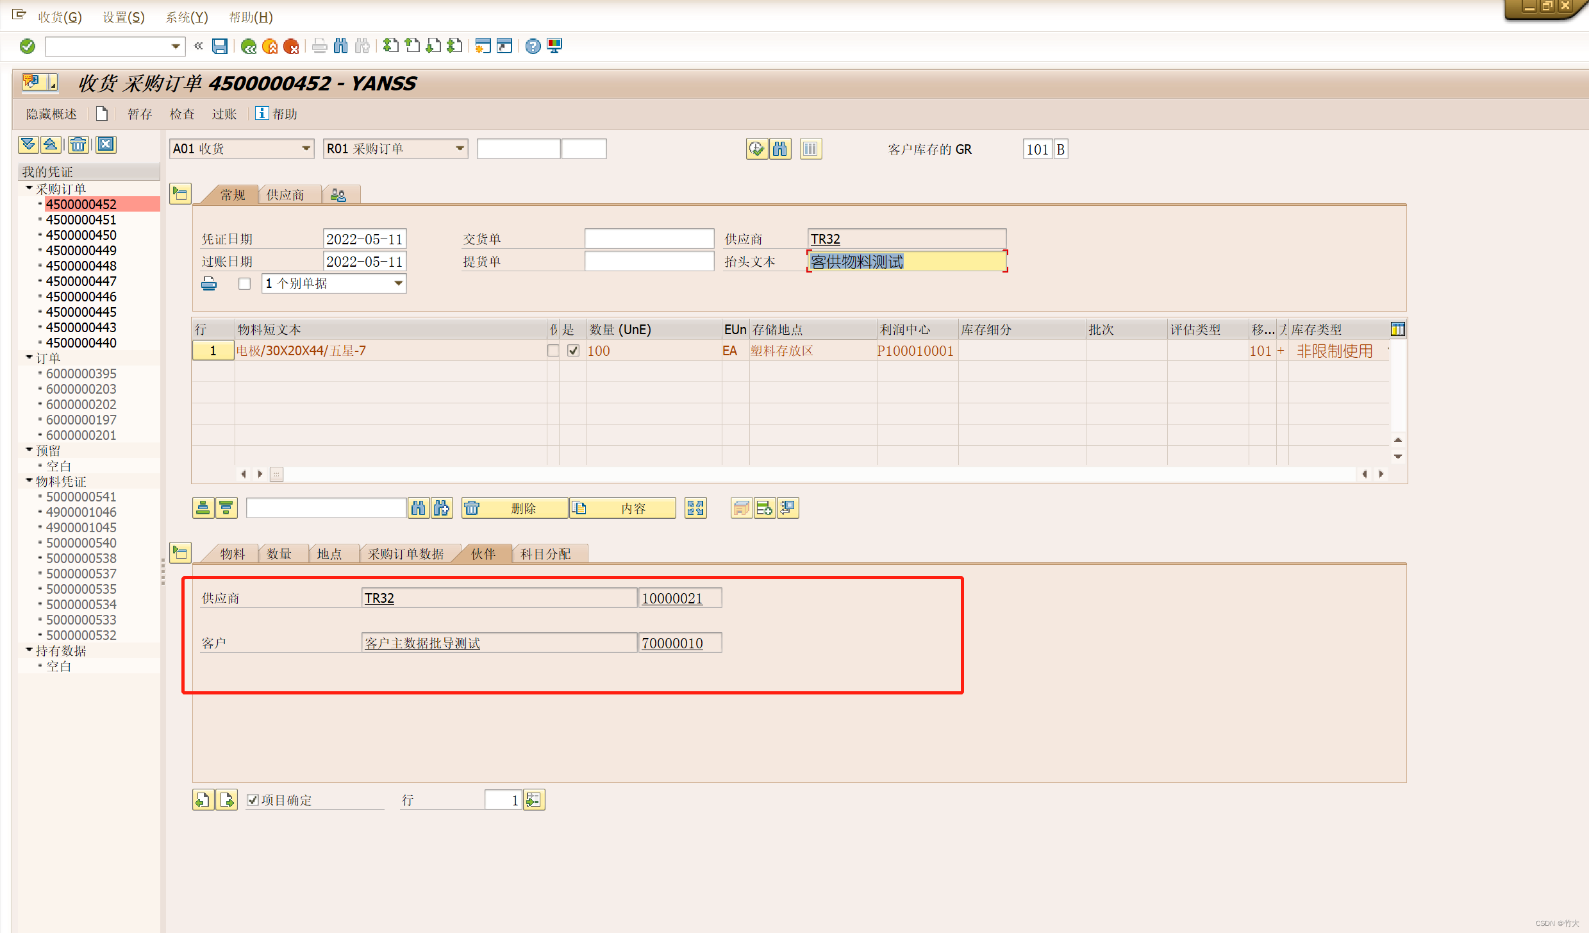Click the green Enter checkmark icon

pyautogui.click(x=28, y=46)
